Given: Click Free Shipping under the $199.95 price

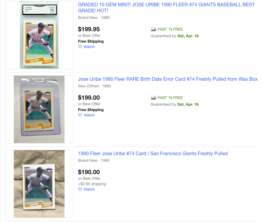Looking at the screenshot, I should coord(91,41).
